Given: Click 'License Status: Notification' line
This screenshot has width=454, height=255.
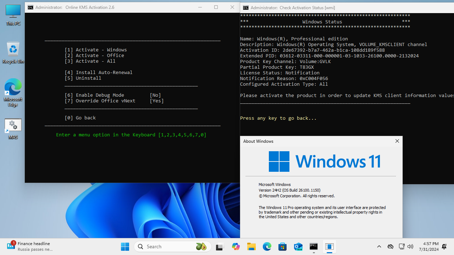Looking at the screenshot, I should [280, 73].
